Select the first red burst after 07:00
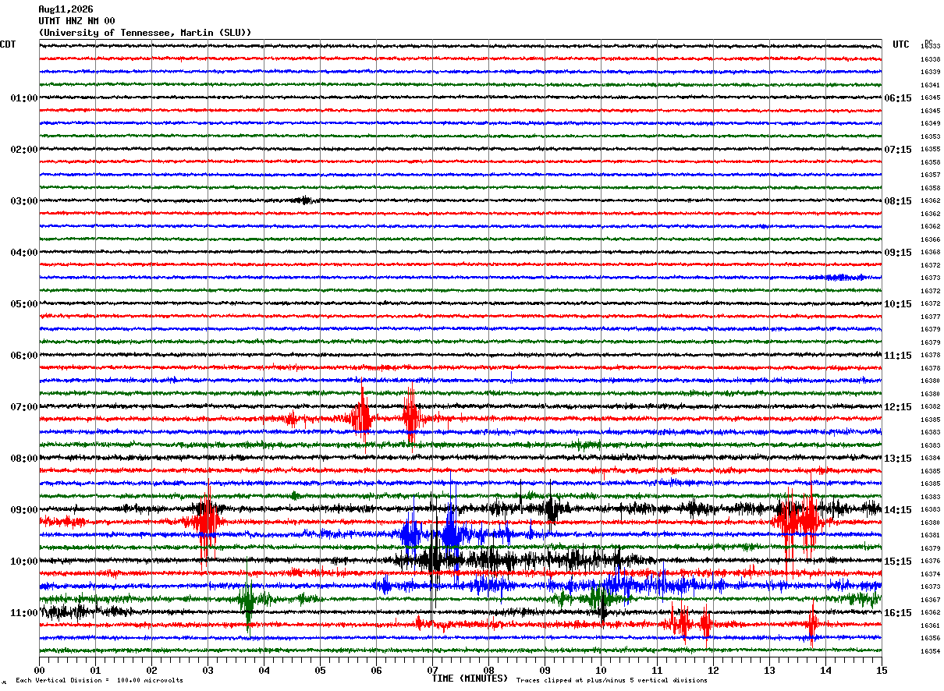Image resolution: width=944 pixels, height=691 pixels. coord(362,418)
